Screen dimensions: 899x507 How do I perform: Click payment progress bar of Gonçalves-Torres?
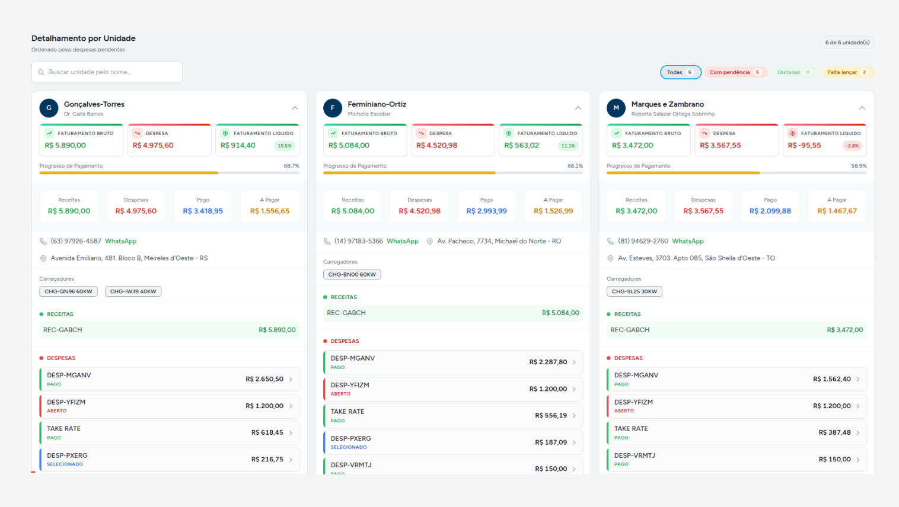pos(170,173)
